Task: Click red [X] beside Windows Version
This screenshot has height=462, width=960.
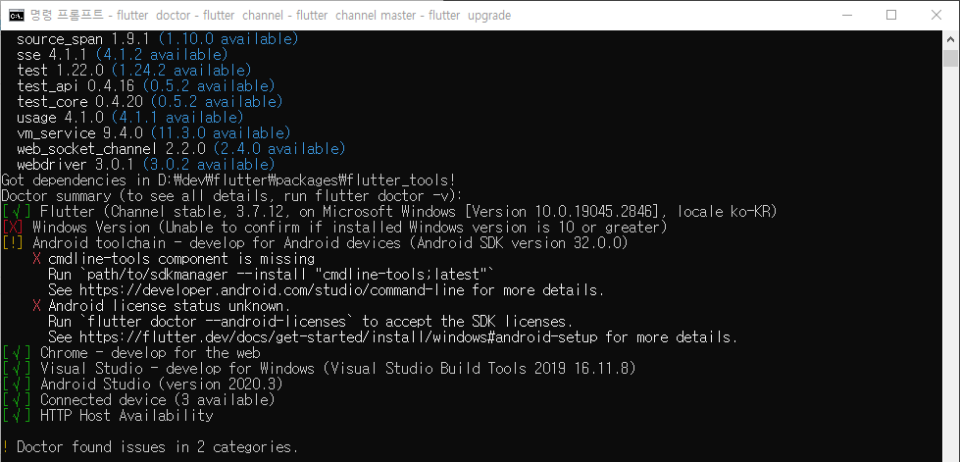Action: tap(13, 228)
